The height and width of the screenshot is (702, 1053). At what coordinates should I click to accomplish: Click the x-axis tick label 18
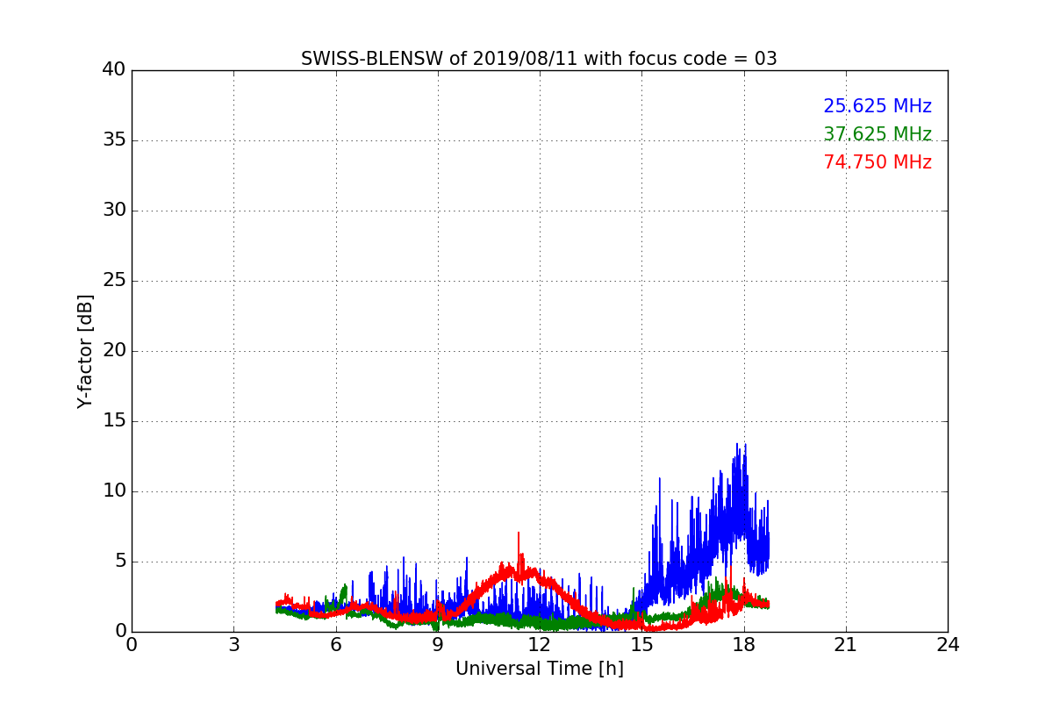pos(744,645)
